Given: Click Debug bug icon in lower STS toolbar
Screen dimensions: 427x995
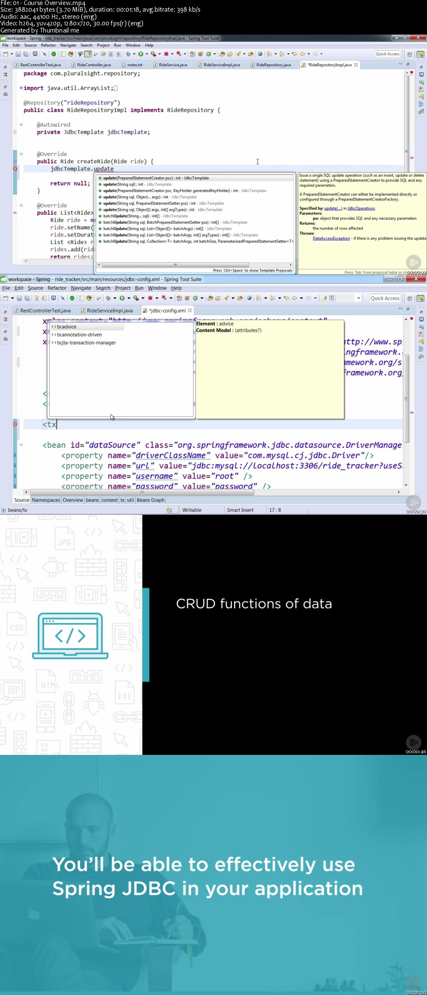Looking at the screenshot, I should pos(108,298).
